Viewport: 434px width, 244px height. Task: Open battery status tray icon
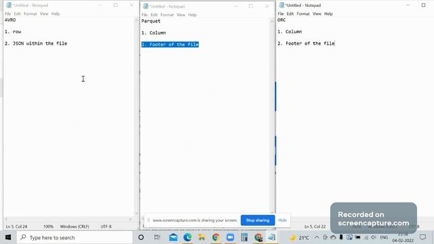coord(357,237)
